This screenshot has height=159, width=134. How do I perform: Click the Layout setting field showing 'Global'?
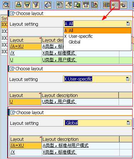98,123
